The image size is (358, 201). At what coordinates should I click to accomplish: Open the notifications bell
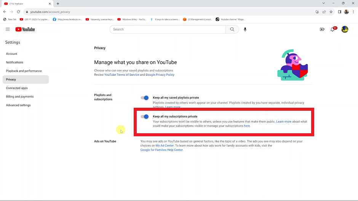pos(332,29)
